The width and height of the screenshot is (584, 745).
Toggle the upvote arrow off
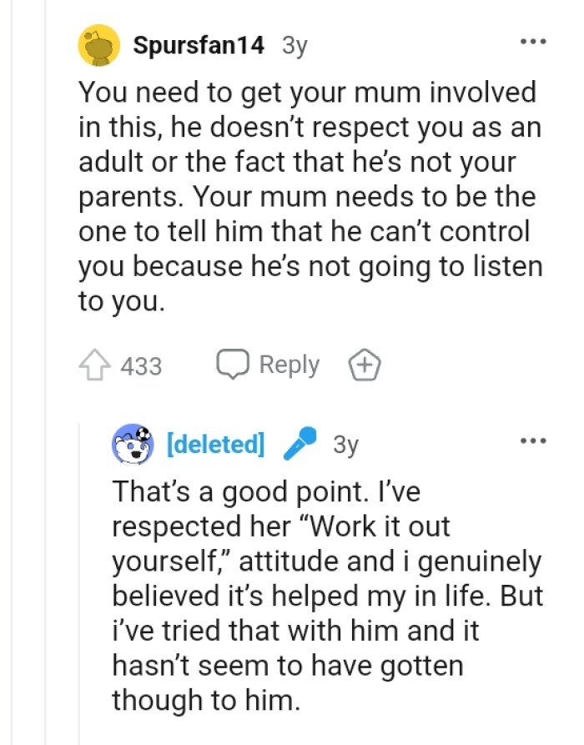pos(94,365)
